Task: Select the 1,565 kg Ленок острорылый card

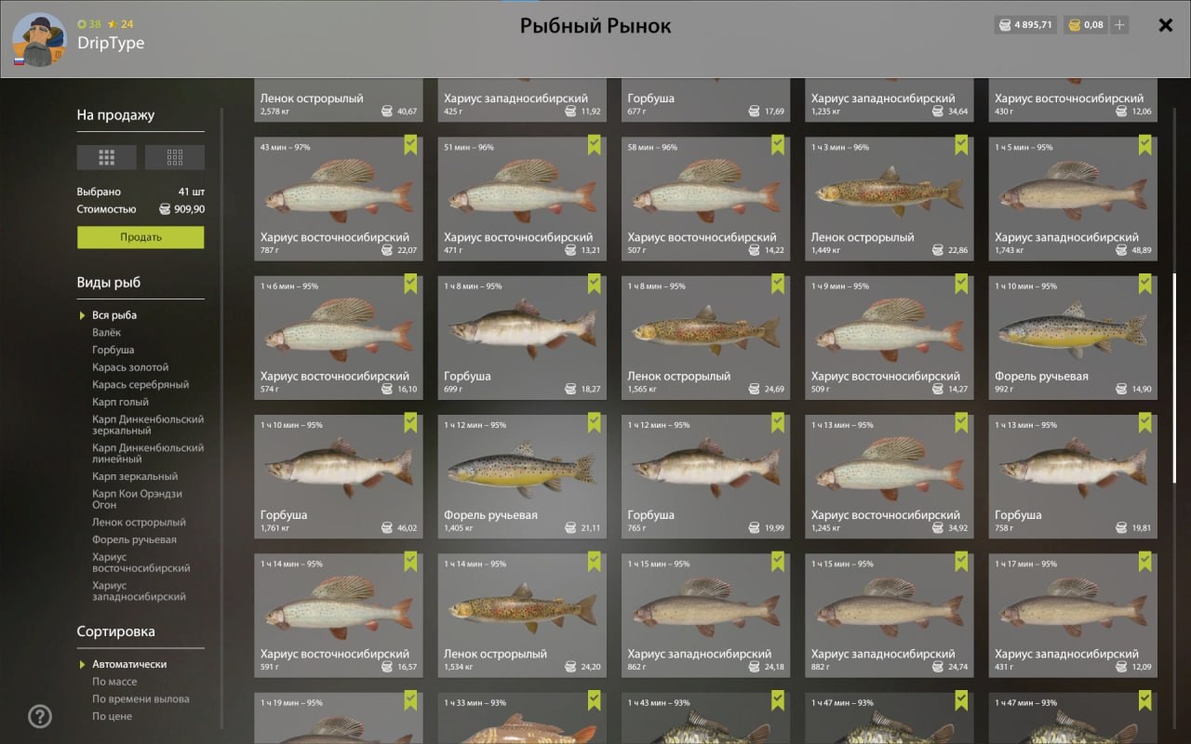Action: tap(705, 338)
